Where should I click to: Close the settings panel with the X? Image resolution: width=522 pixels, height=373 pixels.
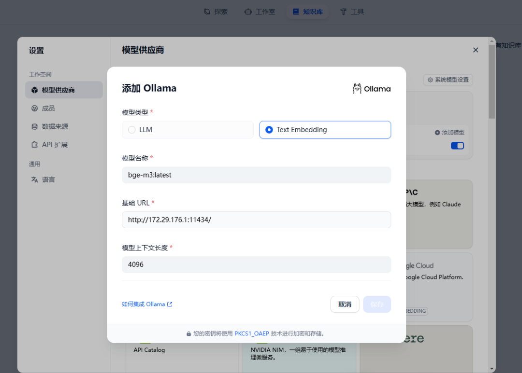(476, 50)
